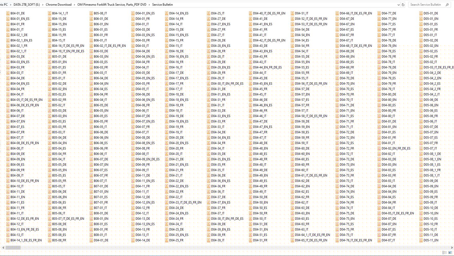Select the PDF icon beside D04-52_IT_DE_ES_FR_EN
This screenshot has width=454, height=256.
pos(292,19)
